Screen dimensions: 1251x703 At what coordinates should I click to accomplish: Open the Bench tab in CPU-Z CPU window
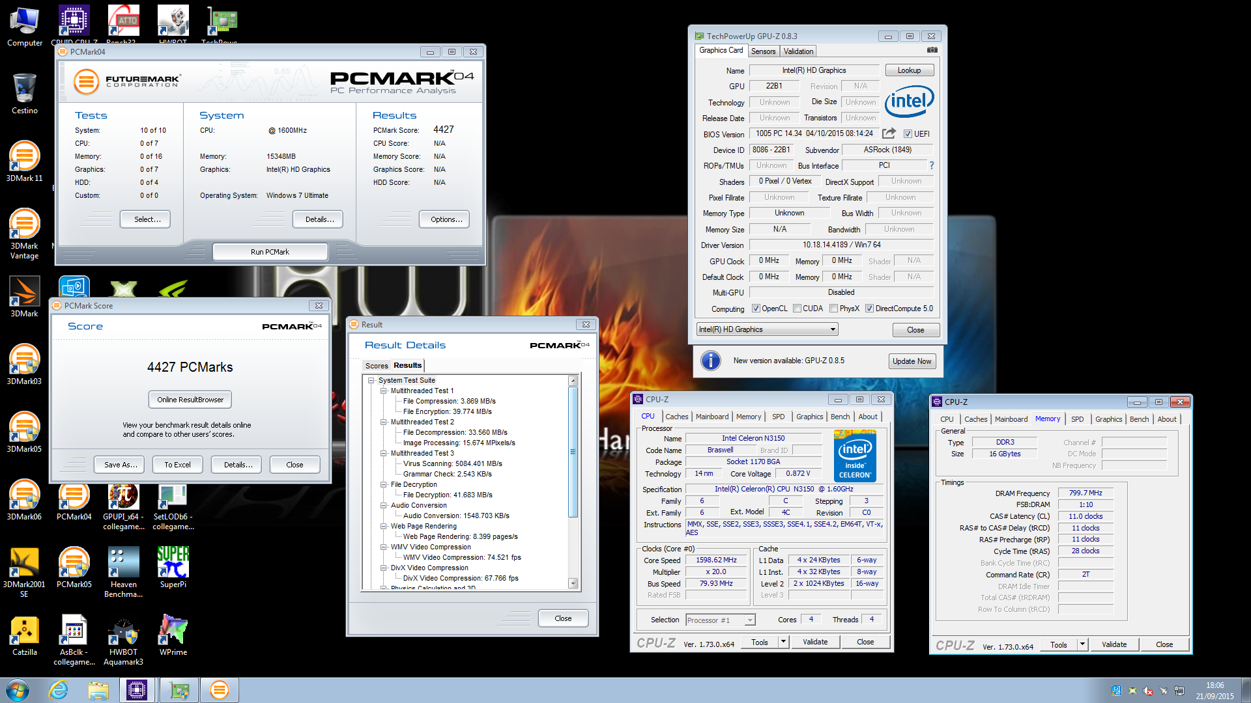click(x=840, y=417)
